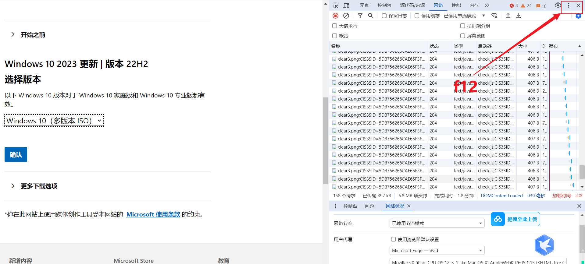Enable the 停用缓存 checkbox
The height and width of the screenshot is (264, 585).
tap(417, 16)
